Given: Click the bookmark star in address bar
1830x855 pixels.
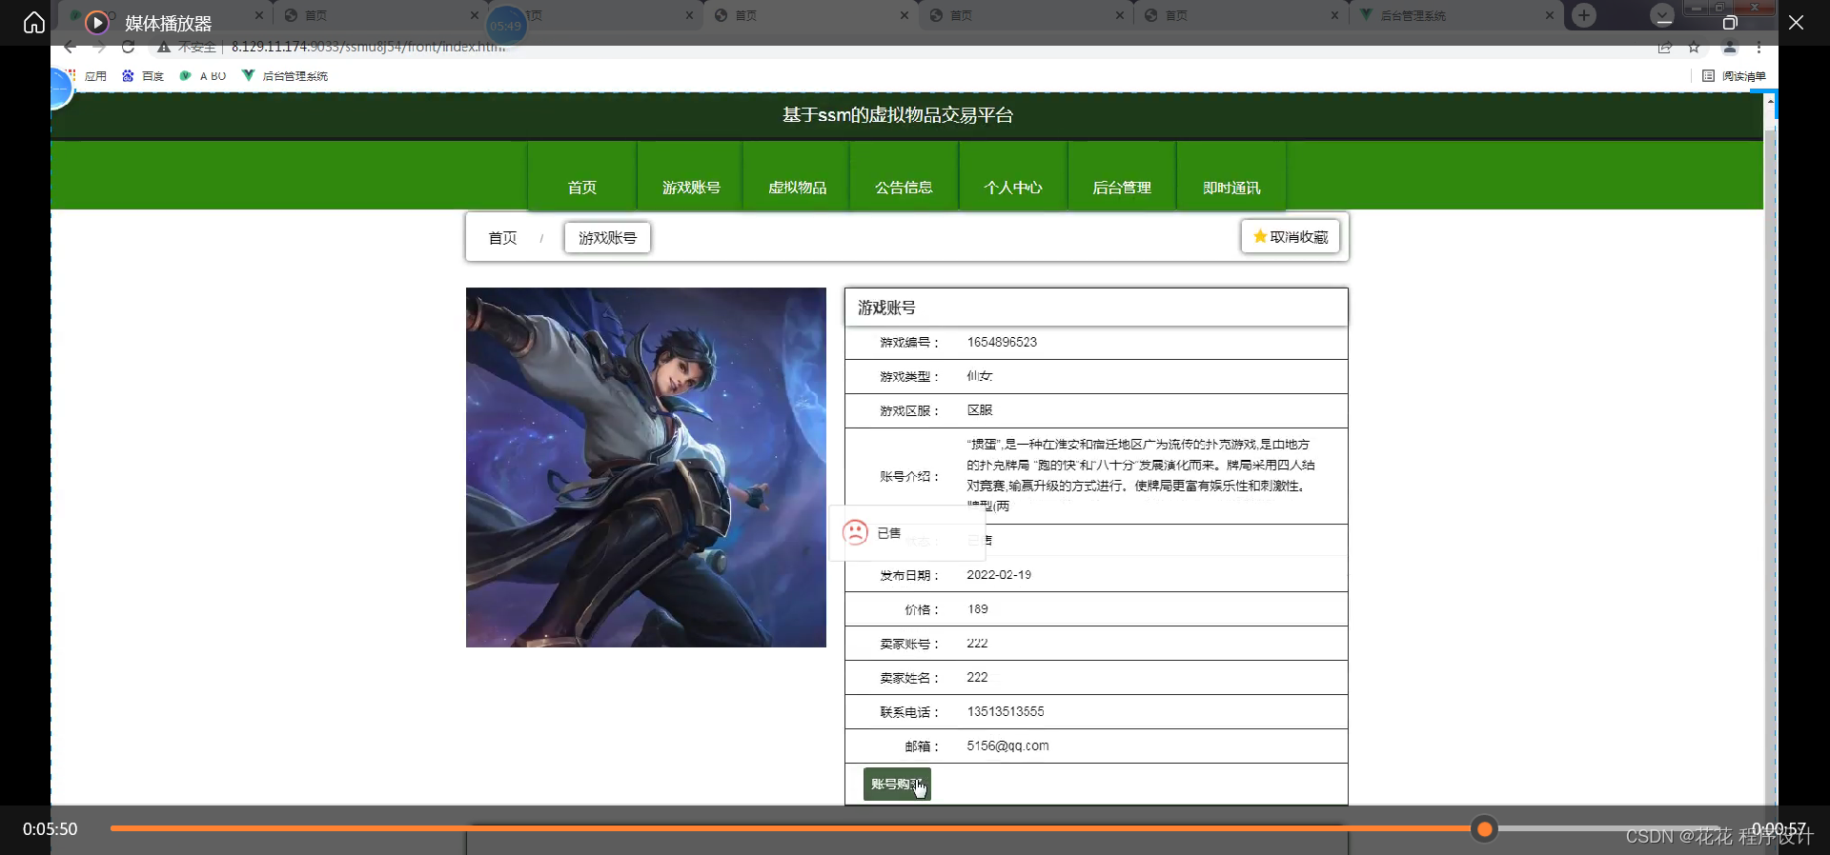Looking at the screenshot, I should click(1694, 48).
